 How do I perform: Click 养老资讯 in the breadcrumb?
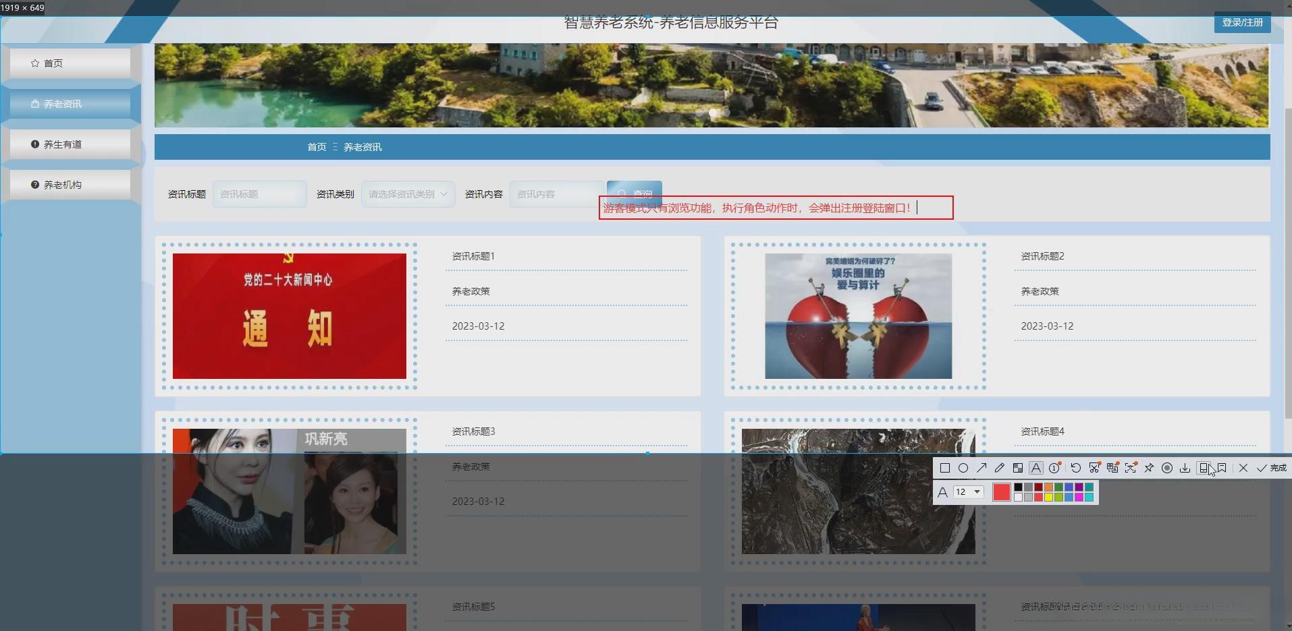click(x=362, y=147)
